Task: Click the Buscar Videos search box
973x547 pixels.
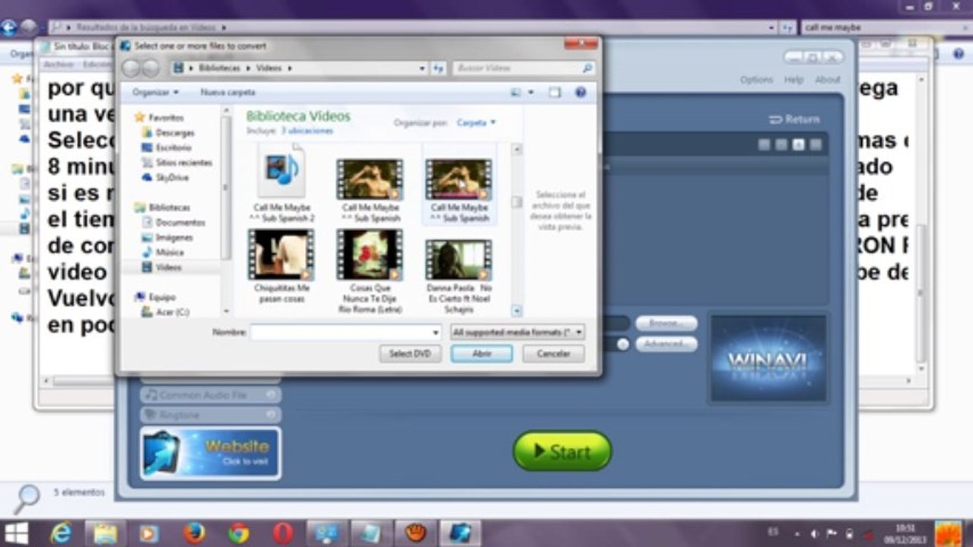Action: tap(523, 68)
